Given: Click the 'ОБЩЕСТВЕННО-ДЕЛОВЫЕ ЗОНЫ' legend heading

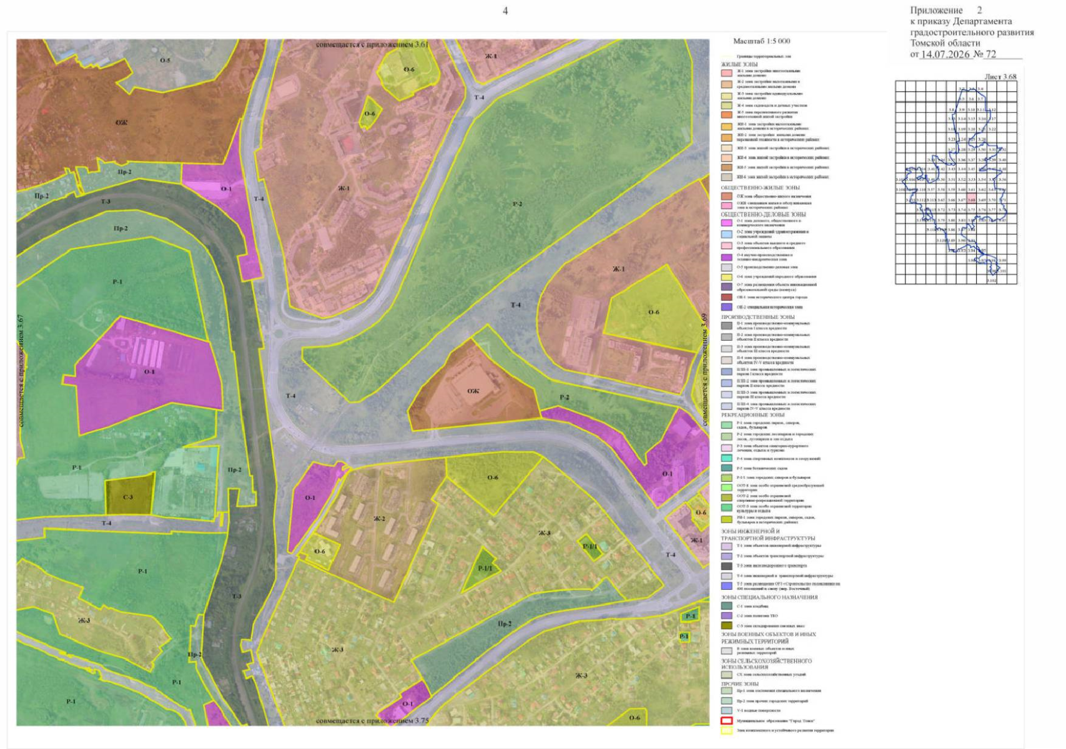Looking at the screenshot, I should click(x=763, y=215).
